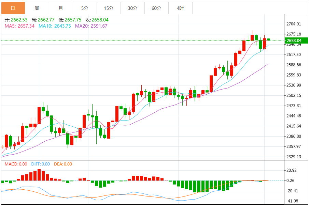Click the 2473.31 price axis label
Image resolution: width=310 pixels, height=205 pixels.
(x=294, y=106)
